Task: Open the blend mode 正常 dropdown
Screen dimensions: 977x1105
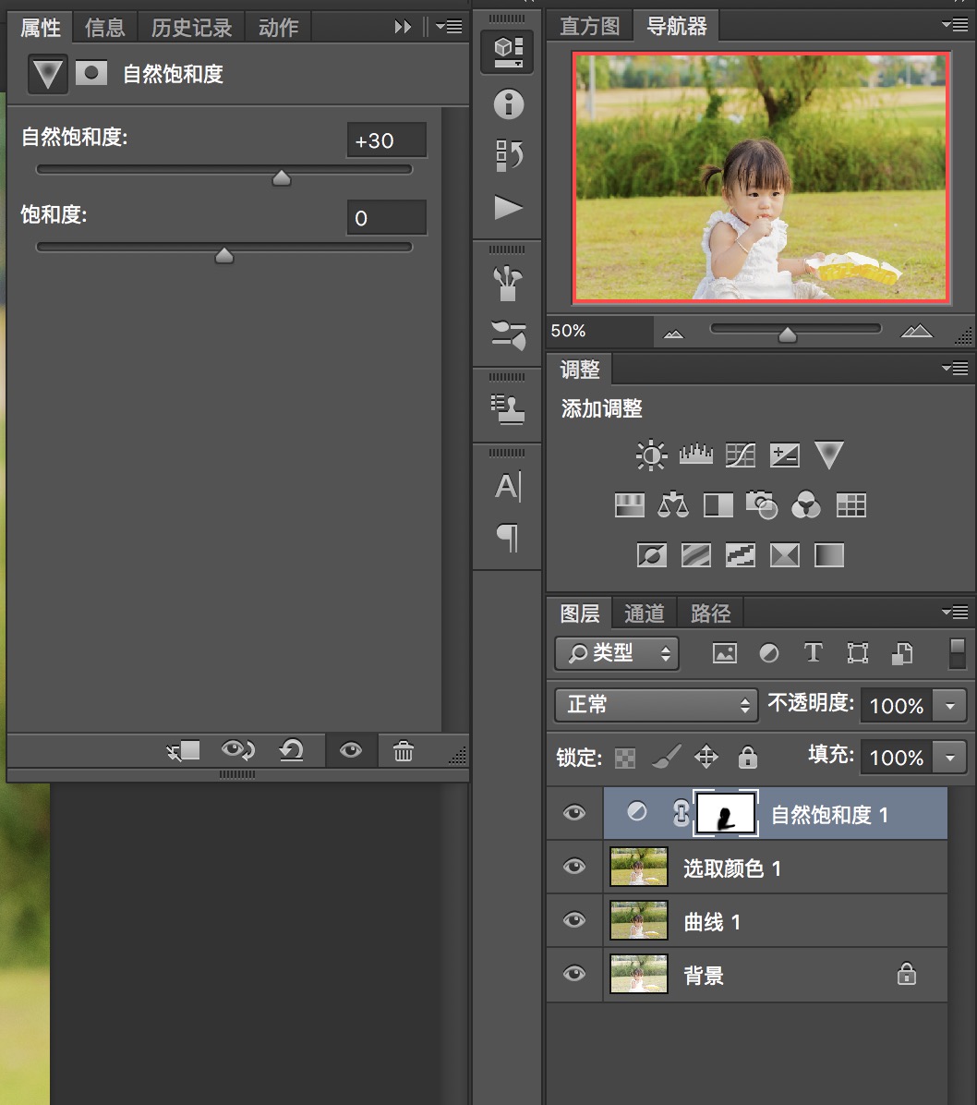Action: (656, 705)
